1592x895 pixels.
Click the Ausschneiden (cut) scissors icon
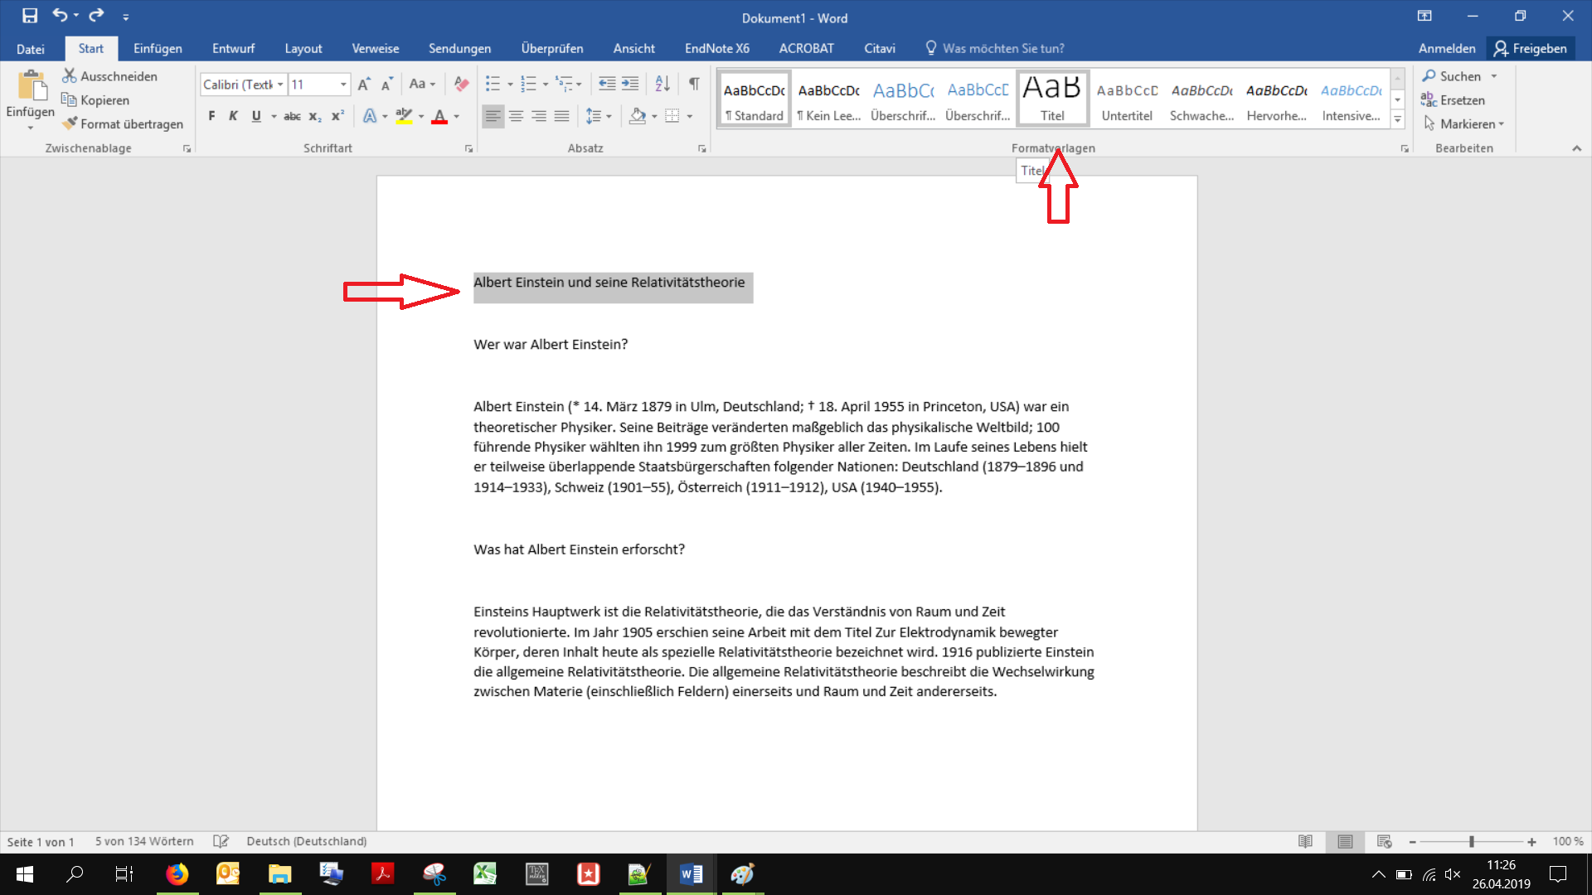tap(69, 75)
